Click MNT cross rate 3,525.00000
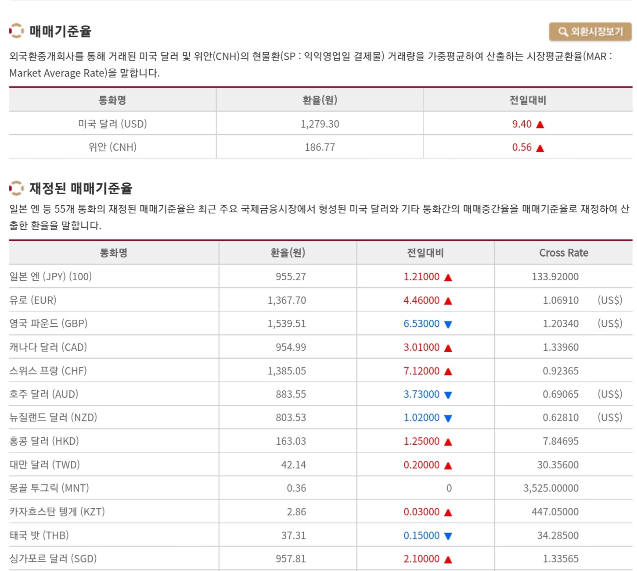637x571 pixels. (551, 488)
